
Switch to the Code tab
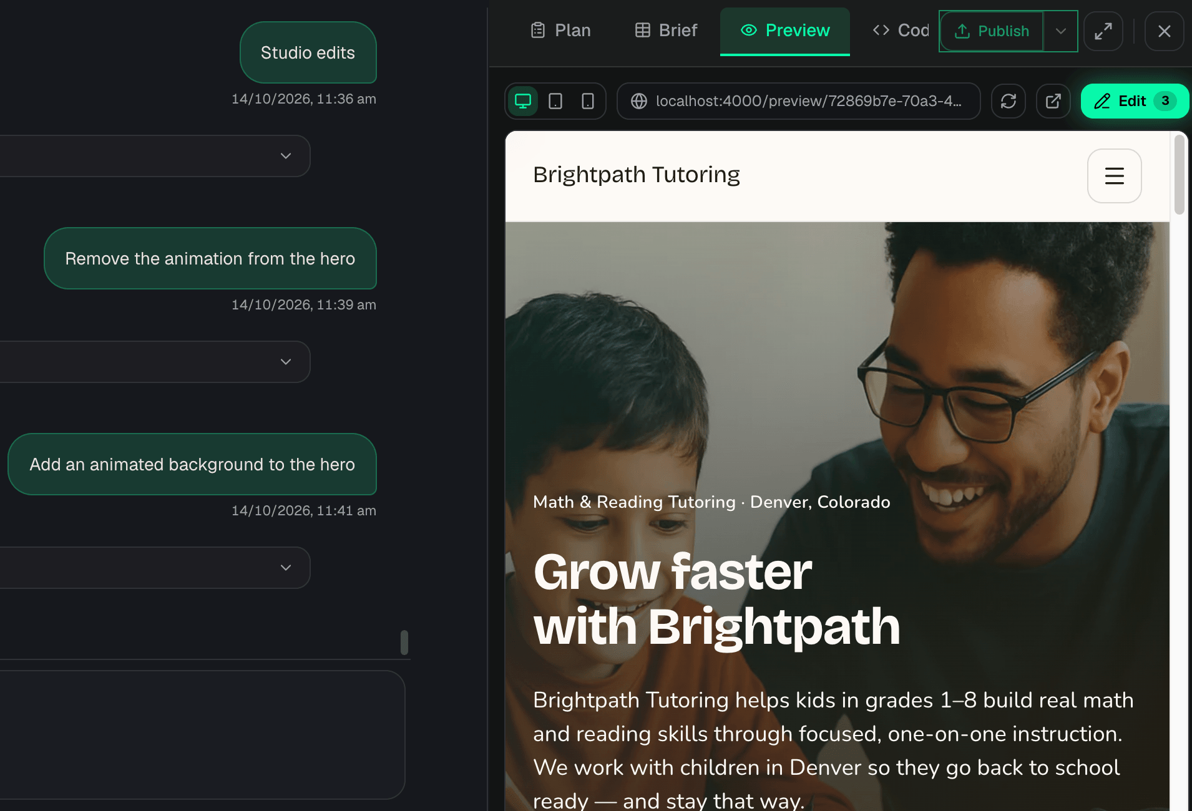pyautogui.click(x=901, y=31)
